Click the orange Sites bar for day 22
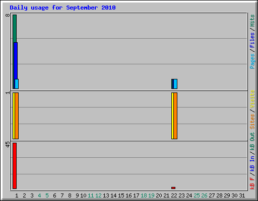Screen dimensions: 258x201 pos(175,116)
